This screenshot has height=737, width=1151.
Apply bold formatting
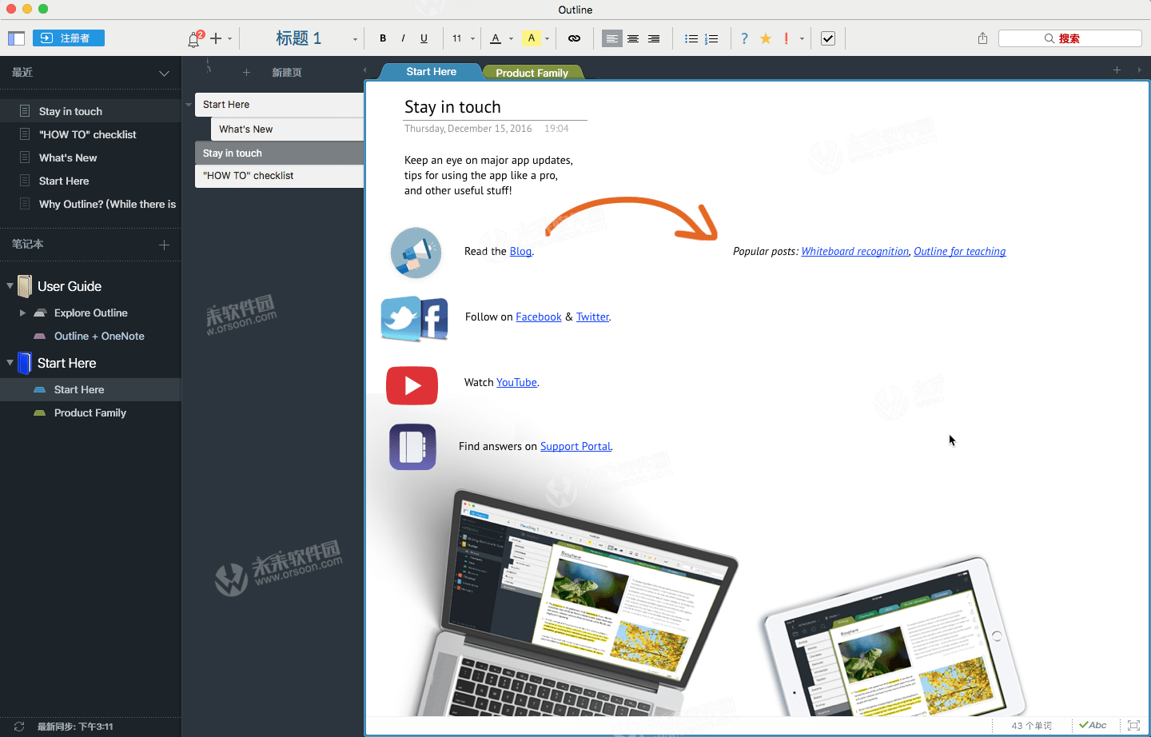[x=383, y=38]
